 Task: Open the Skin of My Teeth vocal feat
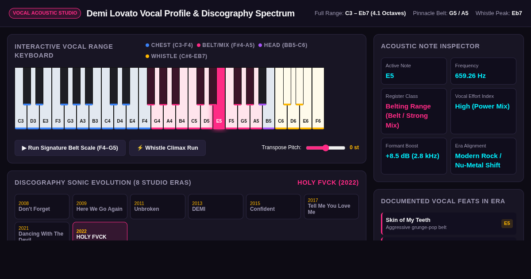click(449, 224)
